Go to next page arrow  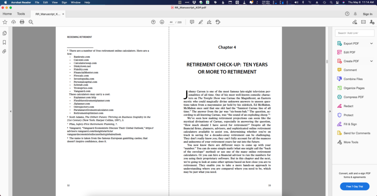[162, 22]
